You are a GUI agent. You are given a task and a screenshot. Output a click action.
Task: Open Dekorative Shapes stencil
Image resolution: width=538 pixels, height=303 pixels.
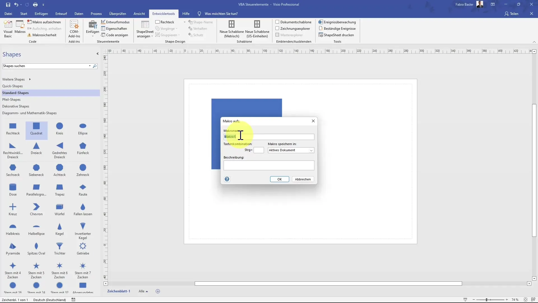coord(16,106)
